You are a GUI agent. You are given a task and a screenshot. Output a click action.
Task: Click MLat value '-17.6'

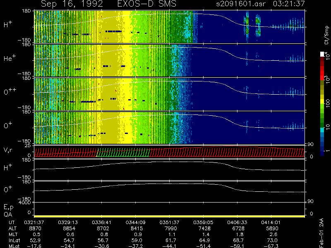[34, 246]
